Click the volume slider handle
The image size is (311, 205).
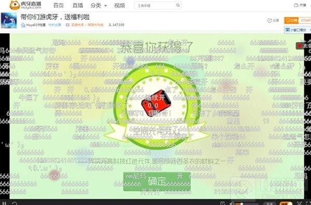click(242, 204)
